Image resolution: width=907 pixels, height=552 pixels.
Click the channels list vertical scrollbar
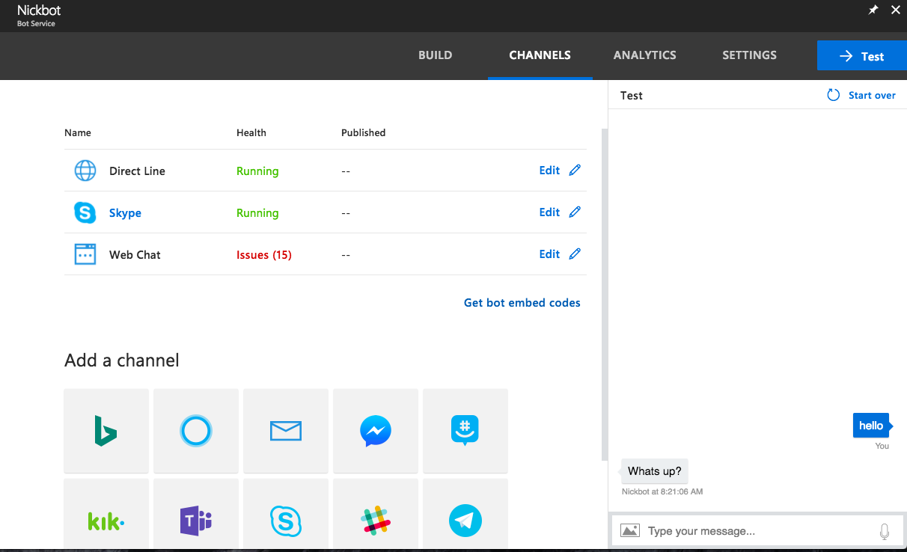605,294
